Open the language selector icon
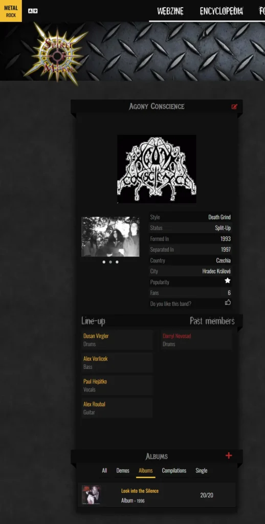The image size is (265, 524). coord(33,11)
